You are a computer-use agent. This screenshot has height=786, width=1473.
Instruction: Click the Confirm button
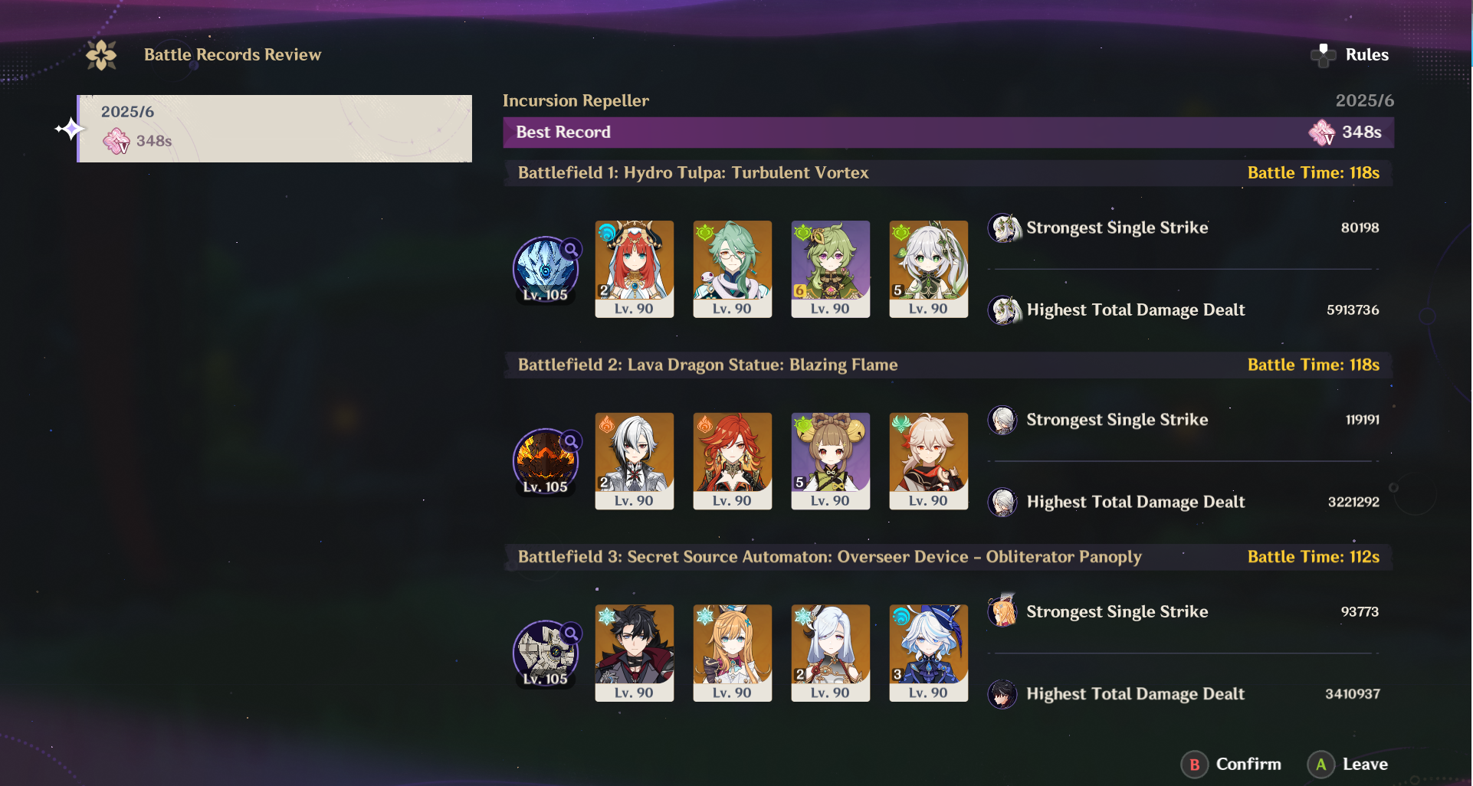1232,765
